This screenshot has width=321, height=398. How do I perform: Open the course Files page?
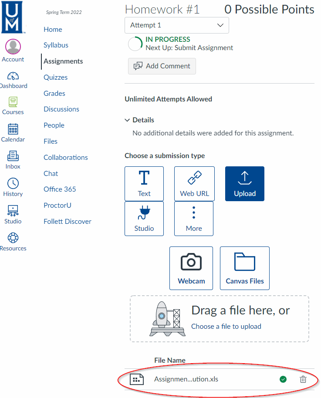click(51, 142)
